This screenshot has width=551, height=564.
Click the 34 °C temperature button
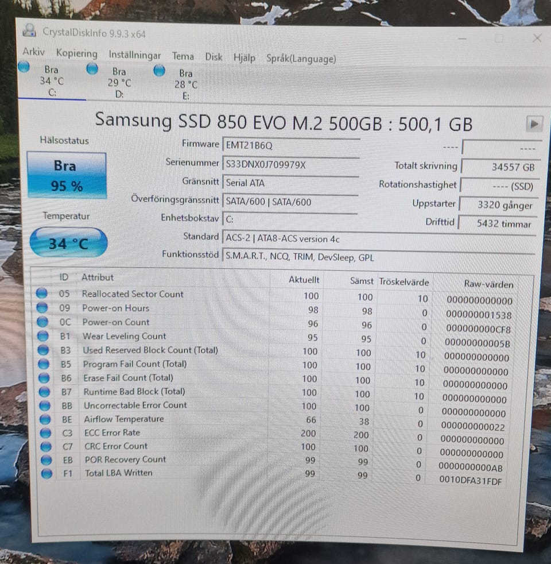tap(68, 243)
